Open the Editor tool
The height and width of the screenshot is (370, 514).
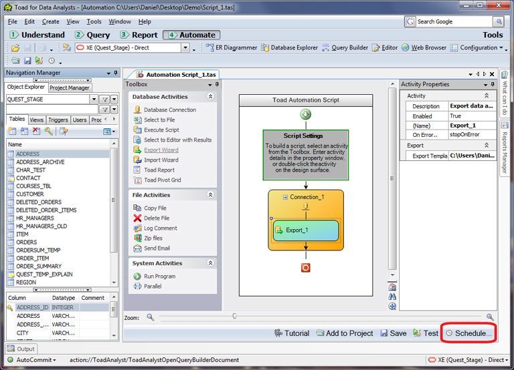pos(385,48)
